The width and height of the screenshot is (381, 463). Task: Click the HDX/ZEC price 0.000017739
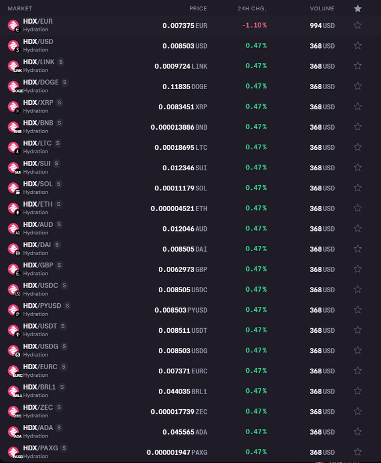pyautogui.click(x=173, y=411)
